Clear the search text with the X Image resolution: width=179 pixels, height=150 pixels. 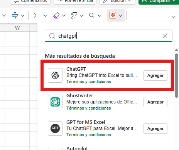(x=165, y=36)
